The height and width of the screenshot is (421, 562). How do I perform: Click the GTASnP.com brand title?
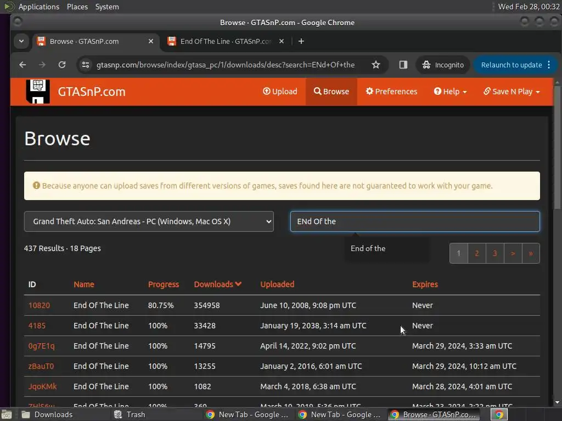pyautogui.click(x=92, y=92)
